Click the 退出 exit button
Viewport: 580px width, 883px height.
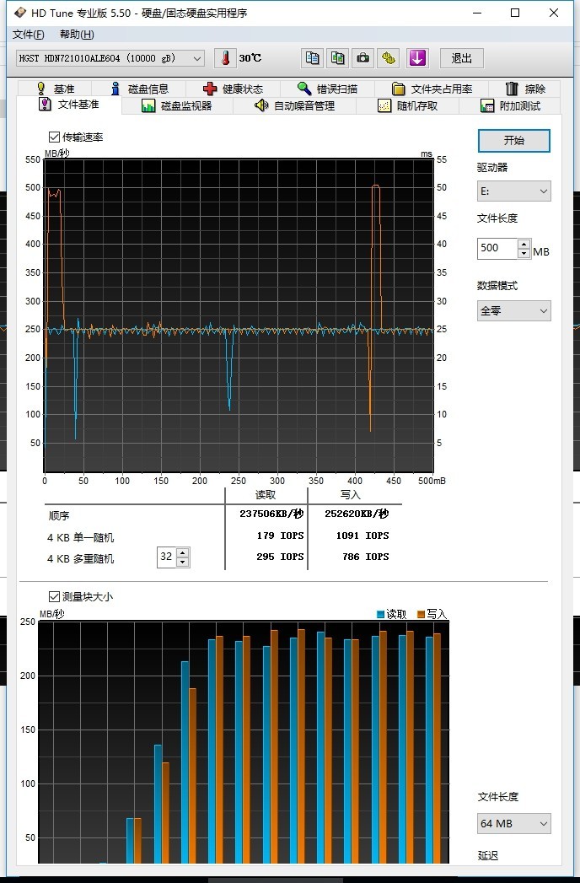click(461, 58)
